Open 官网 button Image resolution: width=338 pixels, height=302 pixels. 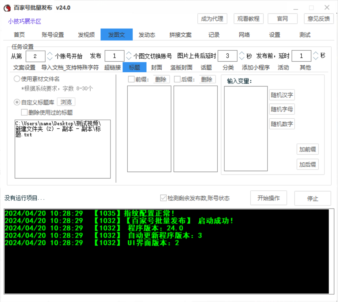click(282, 19)
